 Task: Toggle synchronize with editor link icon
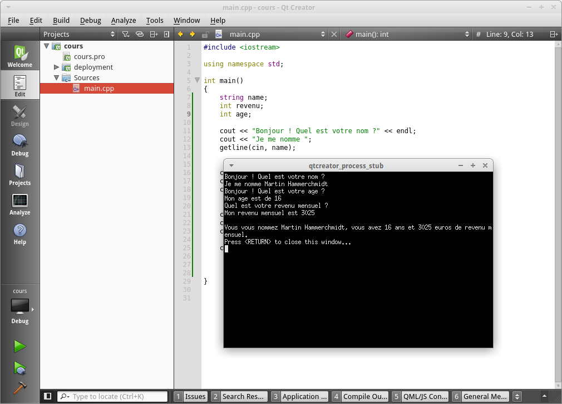[x=140, y=34]
